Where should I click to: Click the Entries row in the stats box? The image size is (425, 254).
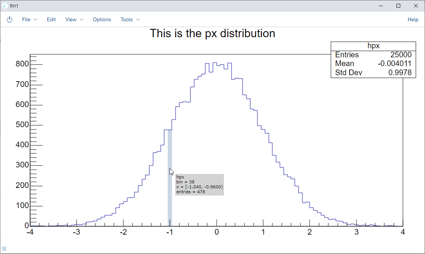(x=373, y=55)
